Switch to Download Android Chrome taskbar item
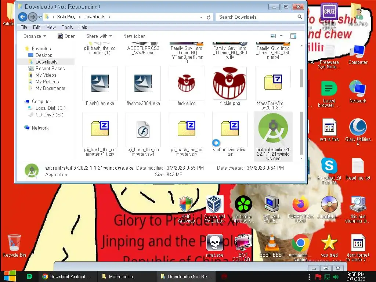This screenshot has width=376, height=282. 68,276
